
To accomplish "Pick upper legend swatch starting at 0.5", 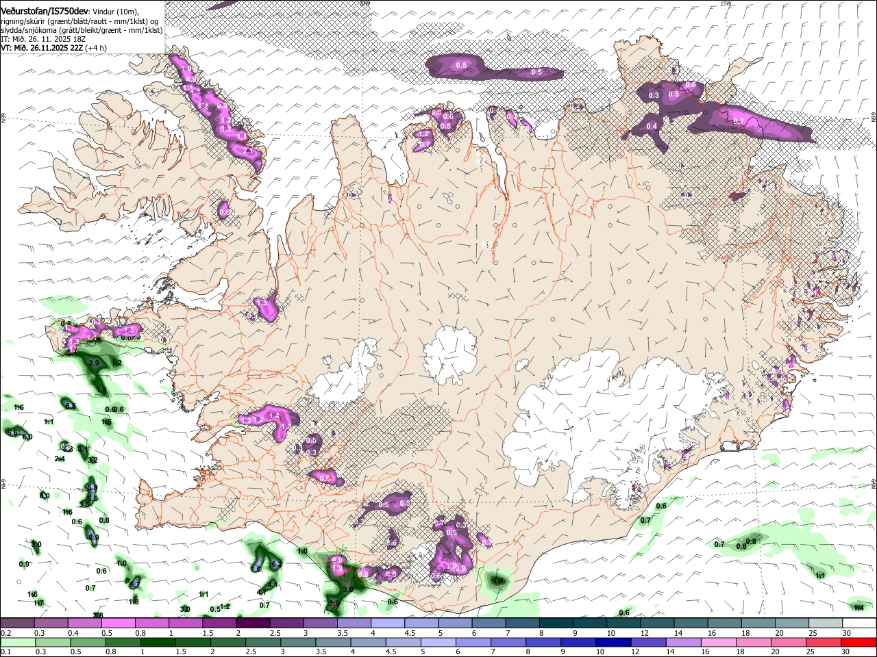I will (x=118, y=623).
